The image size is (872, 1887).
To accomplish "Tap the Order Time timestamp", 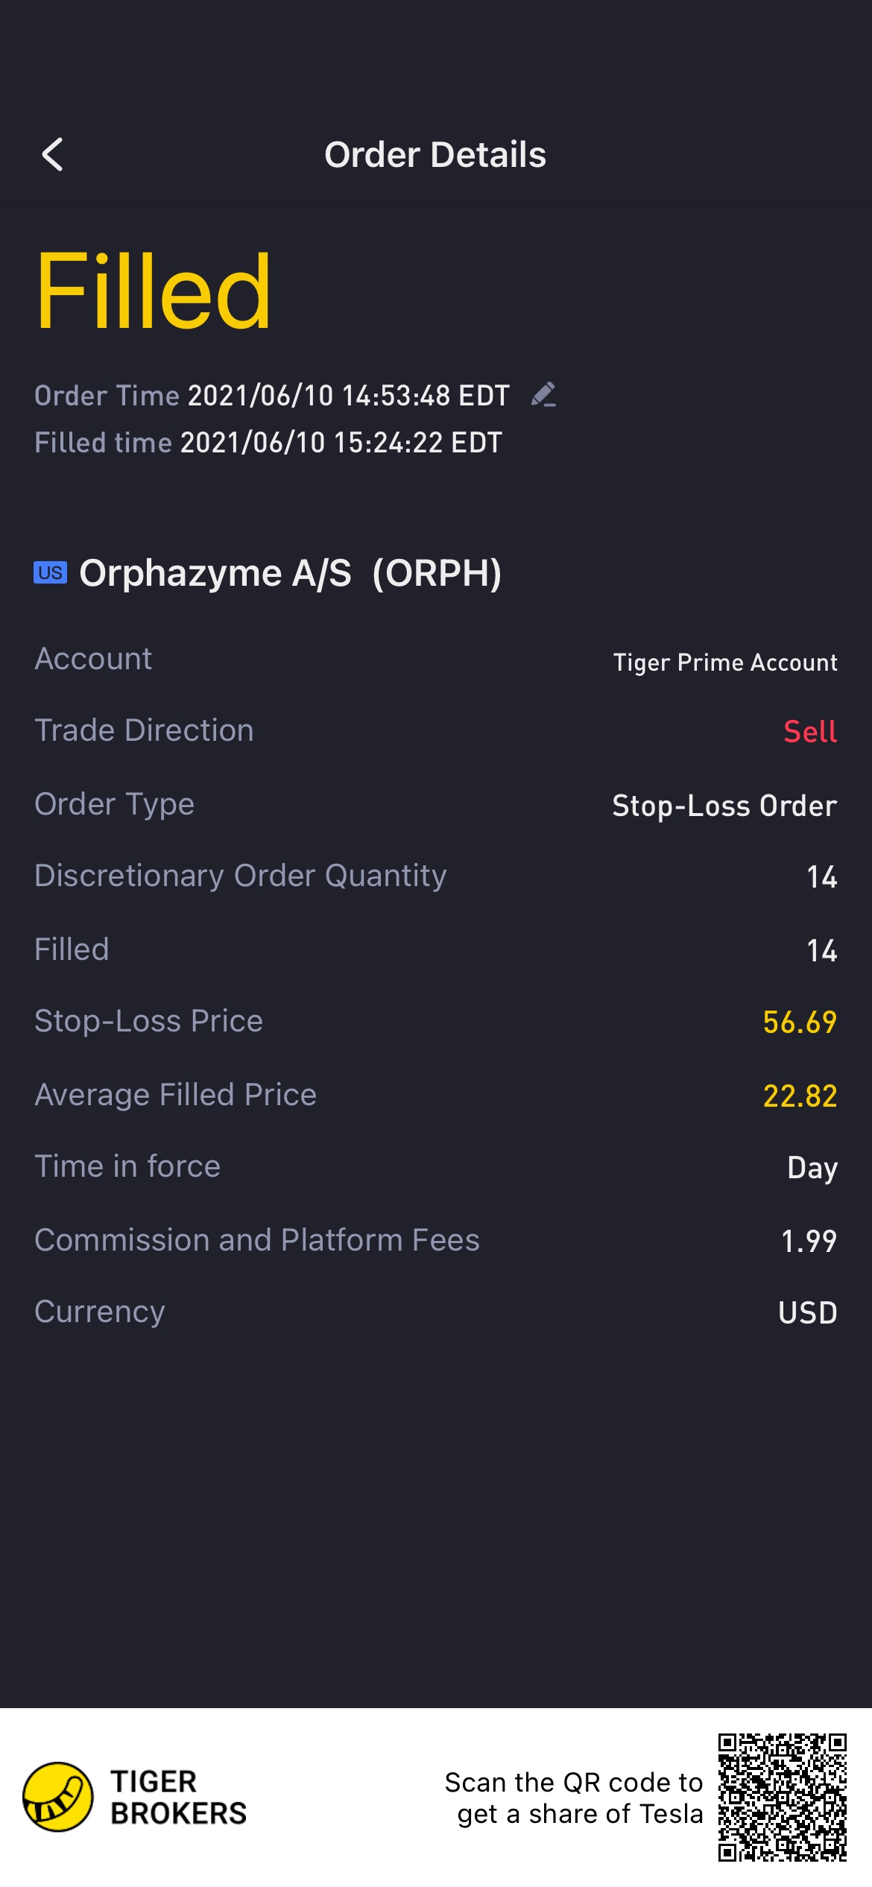I will pyautogui.click(x=348, y=396).
